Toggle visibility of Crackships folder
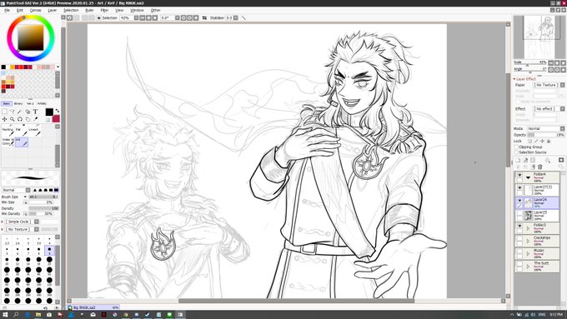 click(x=519, y=239)
